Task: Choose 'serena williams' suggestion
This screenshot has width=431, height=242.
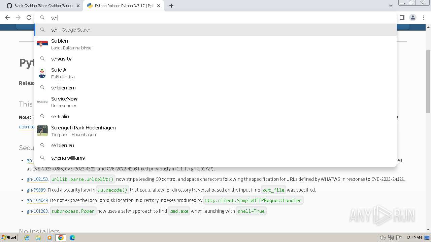Action: (x=215, y=158)
